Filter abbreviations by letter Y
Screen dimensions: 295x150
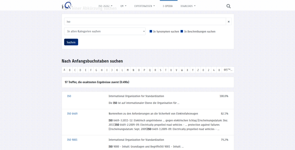pos(193,70)
